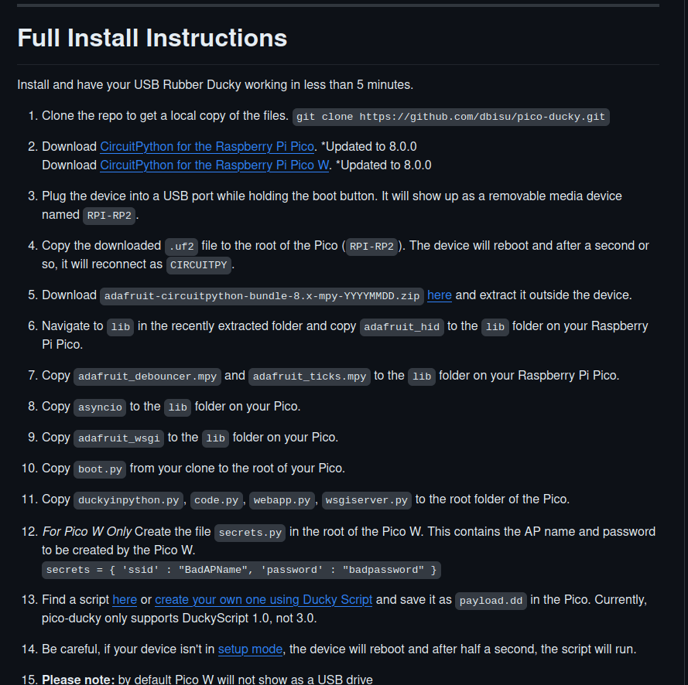Click the 'here' link in the Find a script step
This screenshot has width=688, height=685.
[125, 599]
